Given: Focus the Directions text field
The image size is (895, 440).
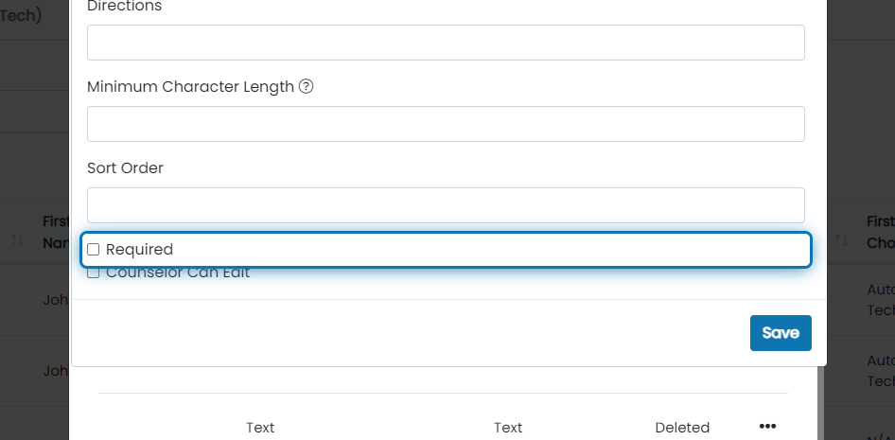Looking at the screenshot, I should (x=446, y=43).
